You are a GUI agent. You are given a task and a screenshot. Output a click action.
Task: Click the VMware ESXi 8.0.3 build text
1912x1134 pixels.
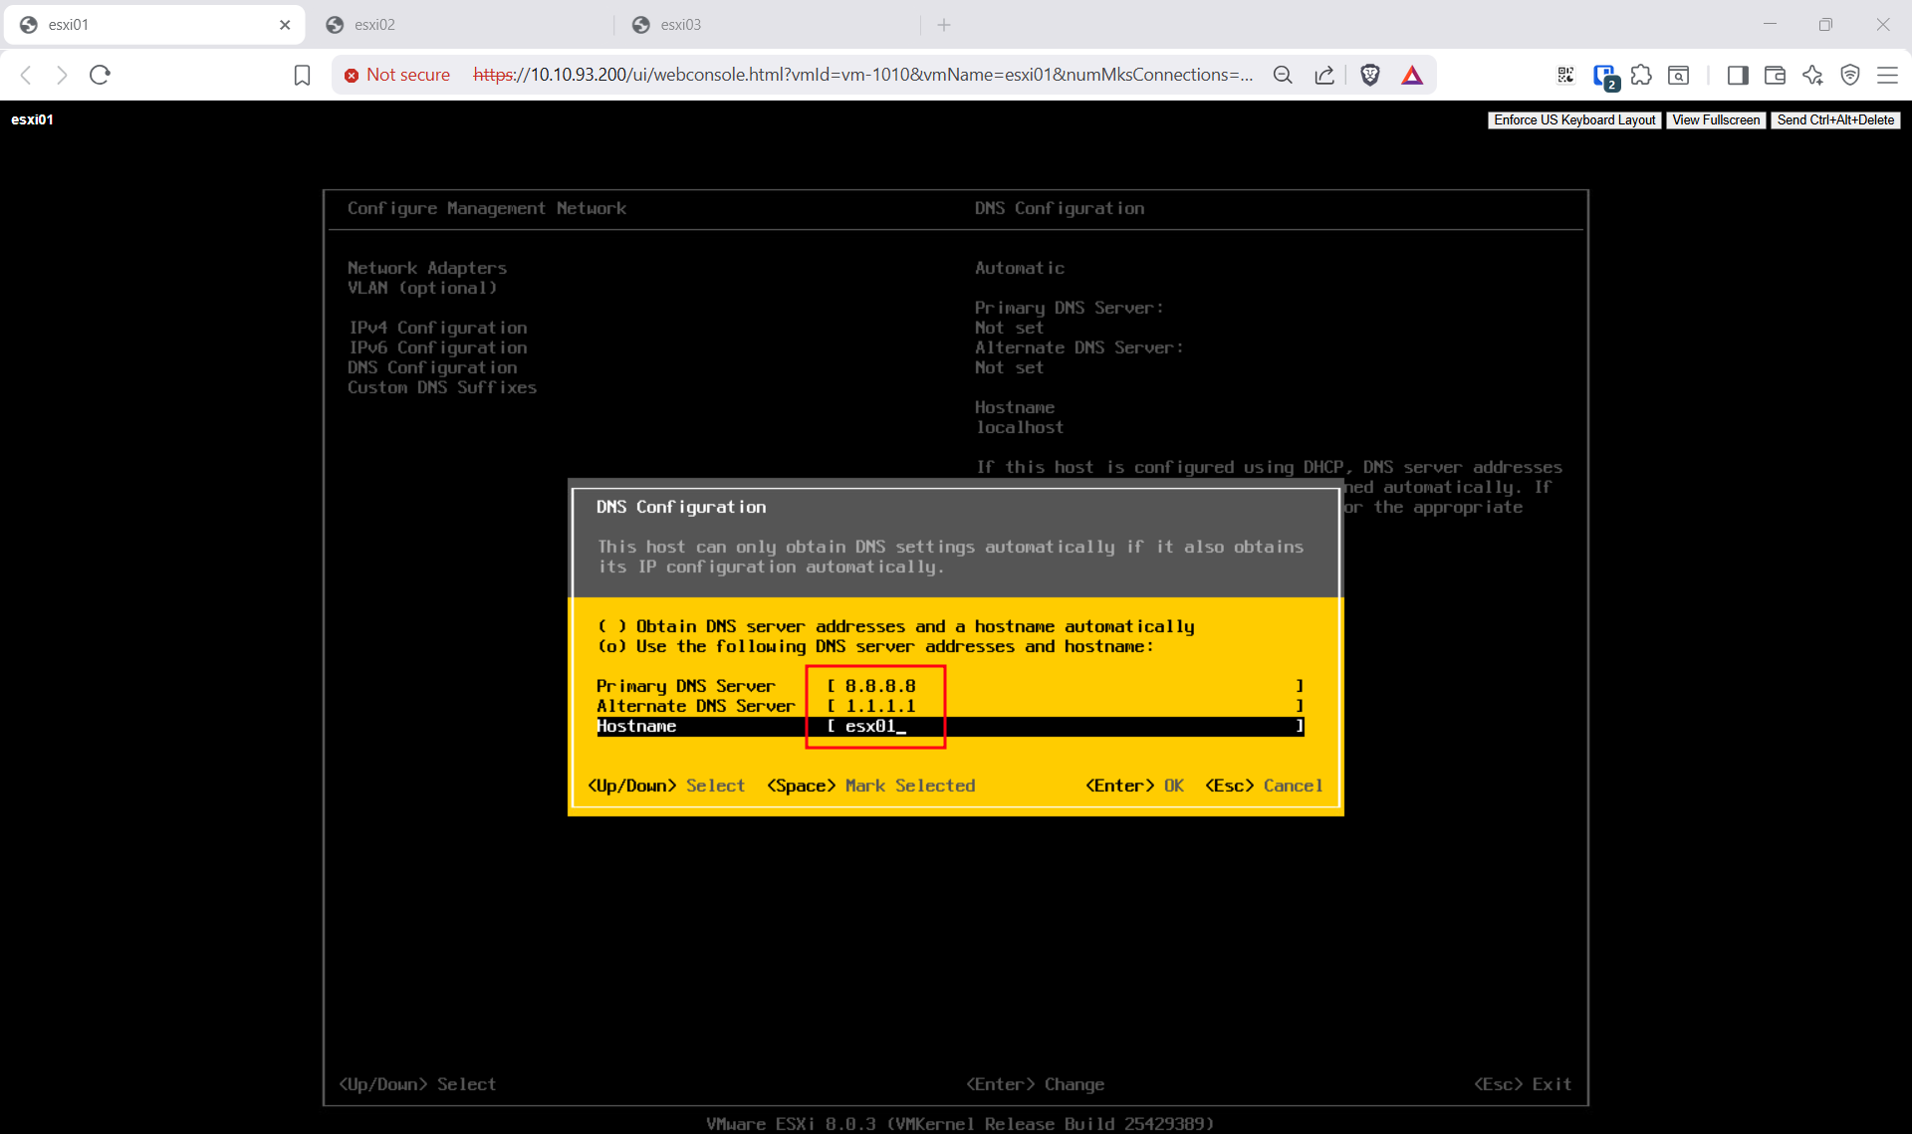click(960, 1123)
